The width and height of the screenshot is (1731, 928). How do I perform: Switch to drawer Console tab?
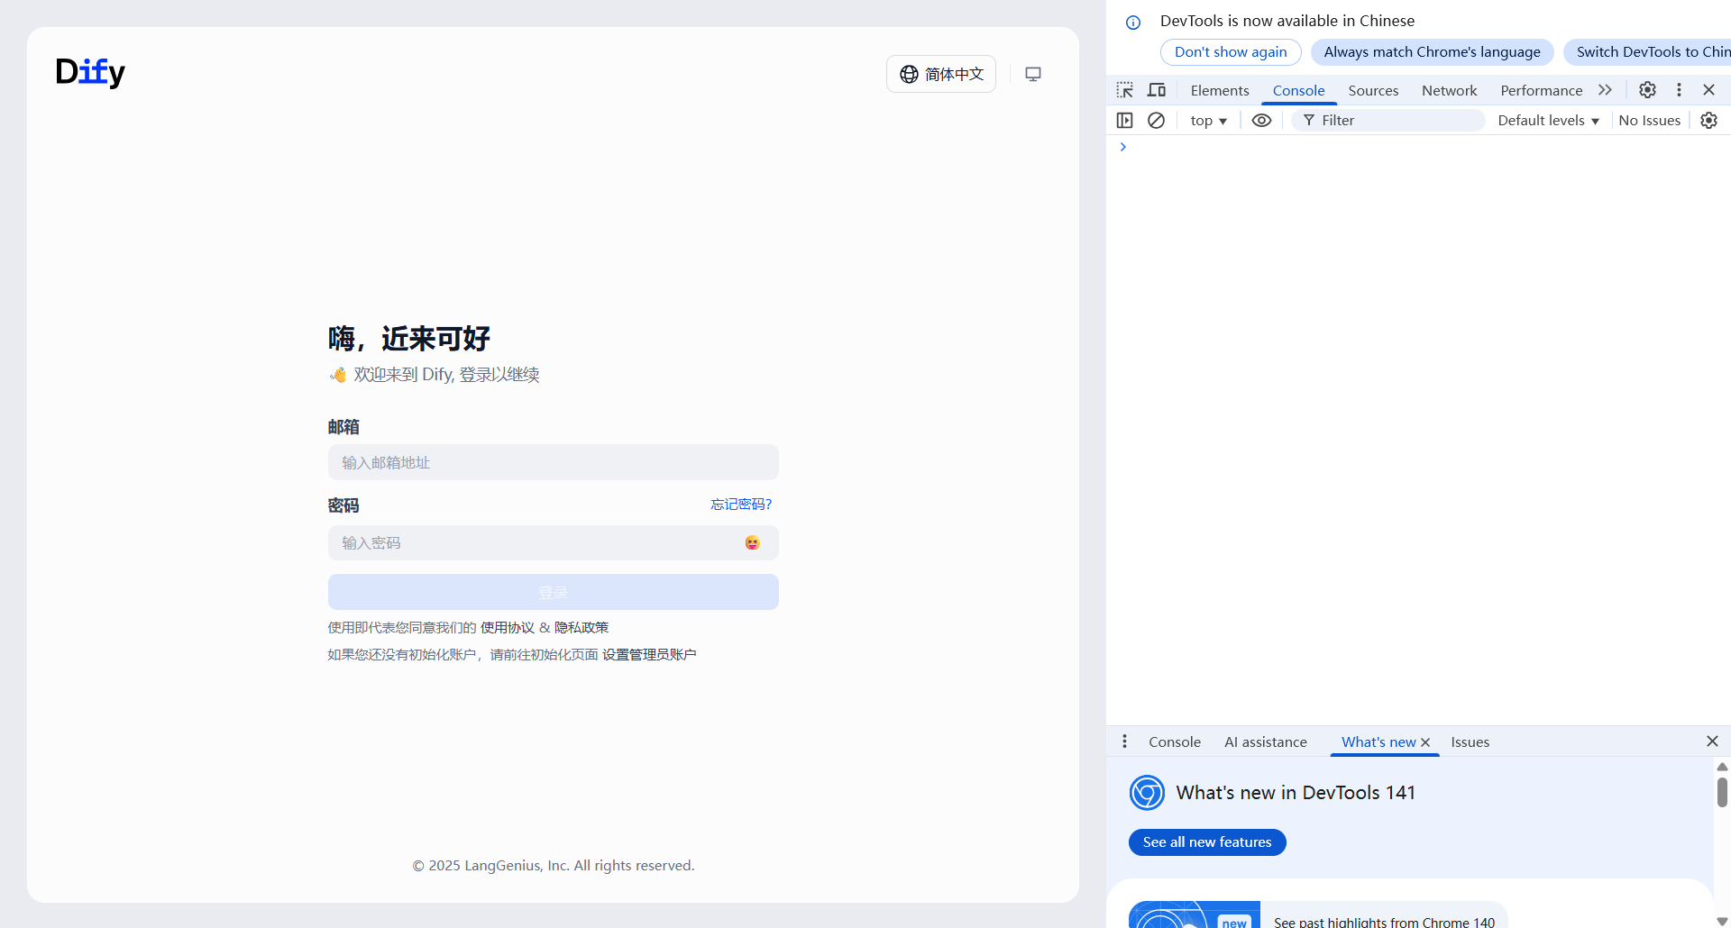pyautogui.click(x=1174, y=741)
